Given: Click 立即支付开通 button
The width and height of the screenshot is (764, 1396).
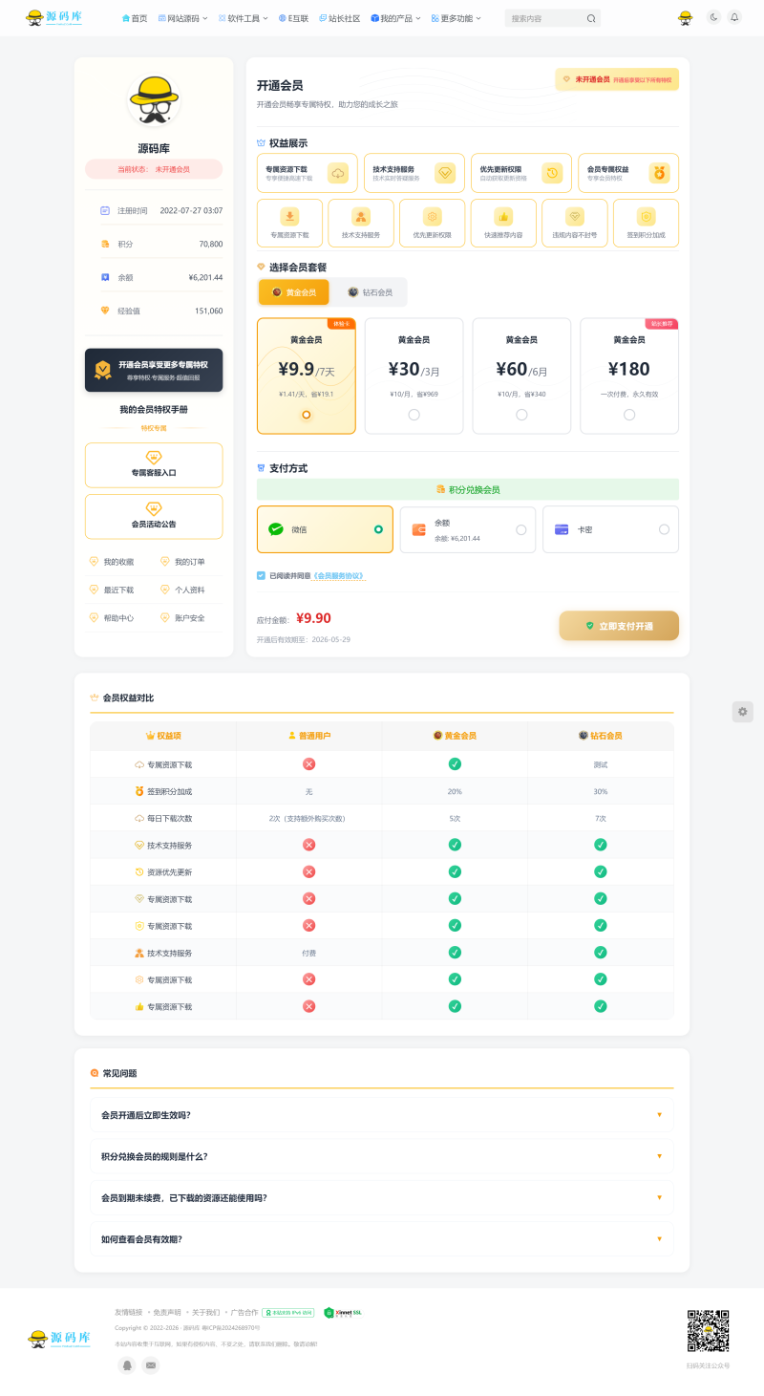Looking at the screenshot, I should click(x=619, y=626).
